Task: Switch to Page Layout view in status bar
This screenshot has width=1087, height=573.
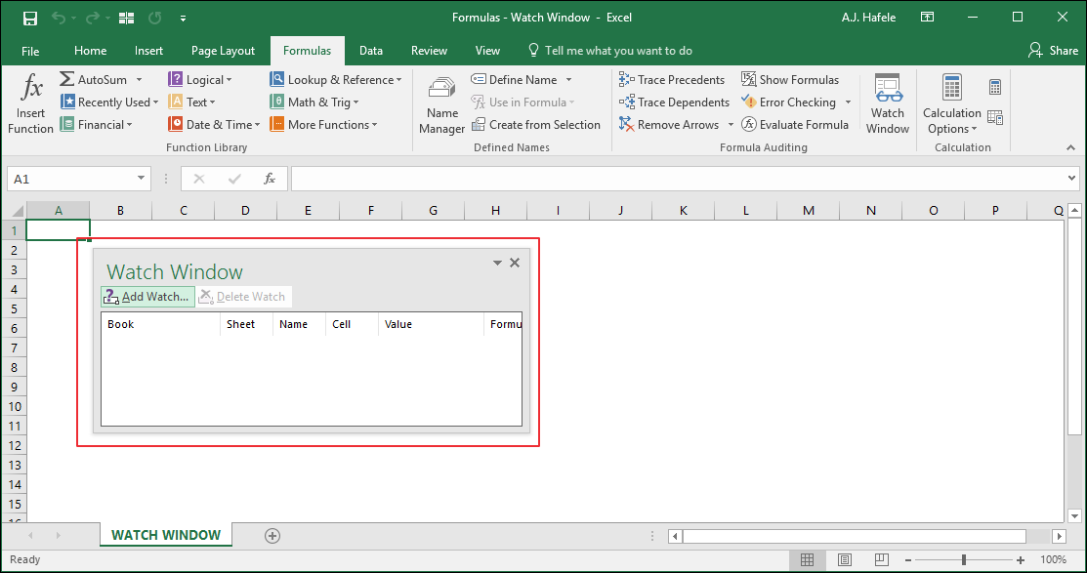Action: click(x=845, y=559)
